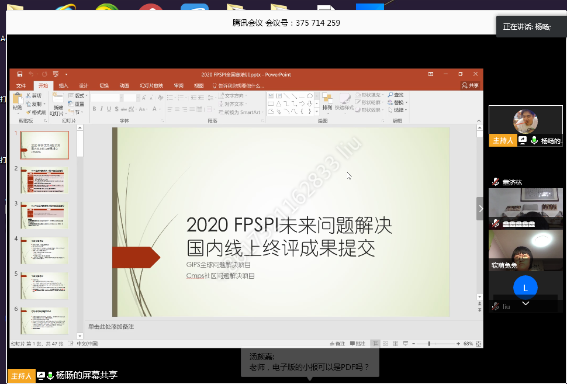567x384 pixels.
Task: Click the fit slide to window icon
Action: tap(478, 344)
